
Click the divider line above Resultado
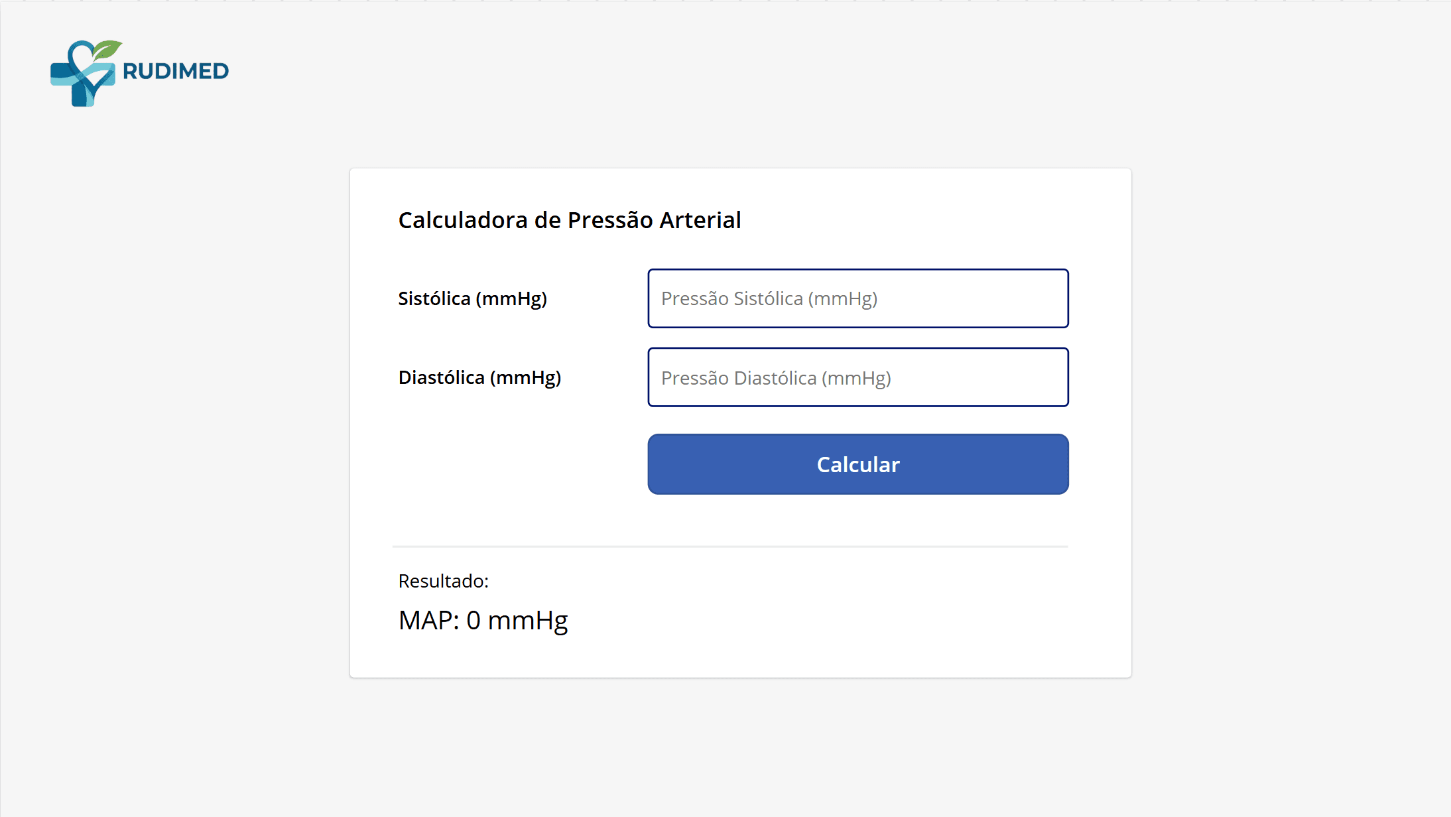(729, 546)
